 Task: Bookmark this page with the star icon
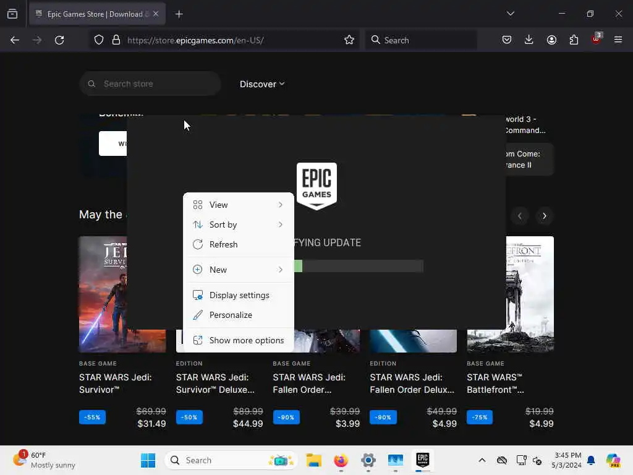click(x=349, y=40)
